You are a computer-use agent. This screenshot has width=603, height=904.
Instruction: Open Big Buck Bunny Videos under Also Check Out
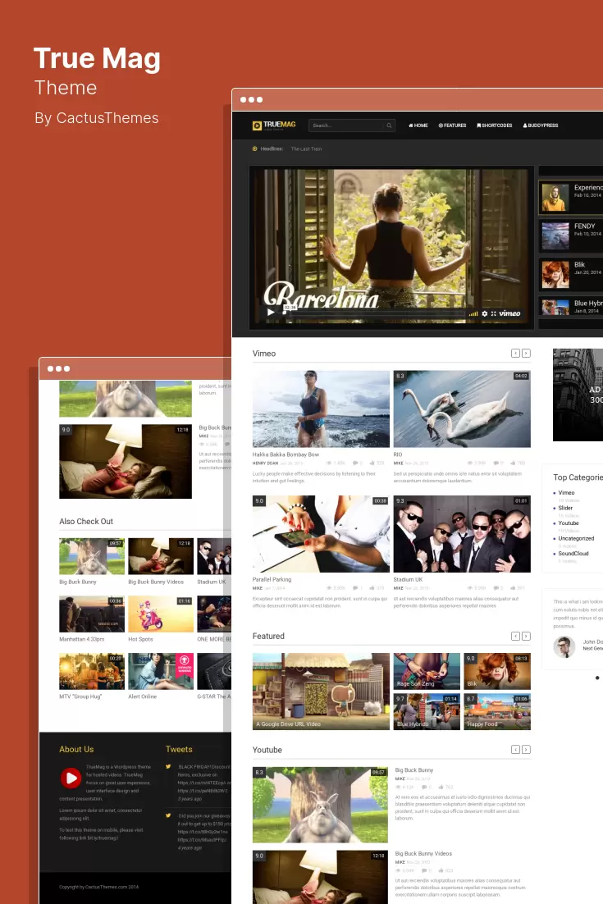(x=161, y=556)
